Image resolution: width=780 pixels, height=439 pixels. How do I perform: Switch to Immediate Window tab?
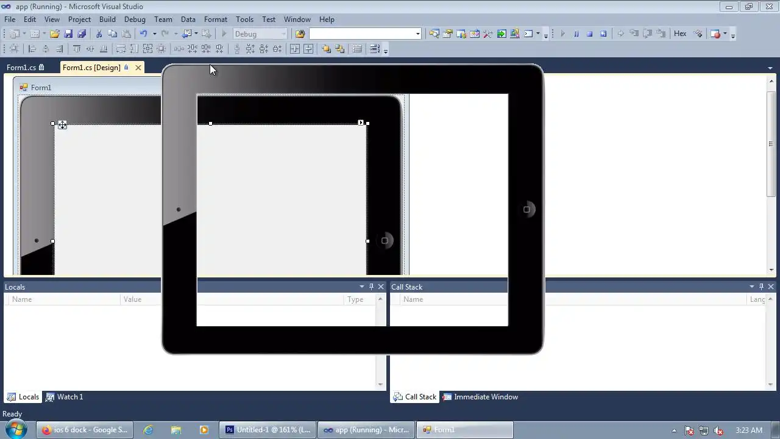click(x=480, y=397)
